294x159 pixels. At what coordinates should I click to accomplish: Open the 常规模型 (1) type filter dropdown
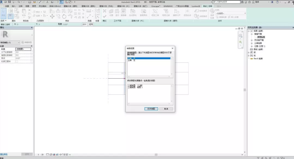click(10, 43)
